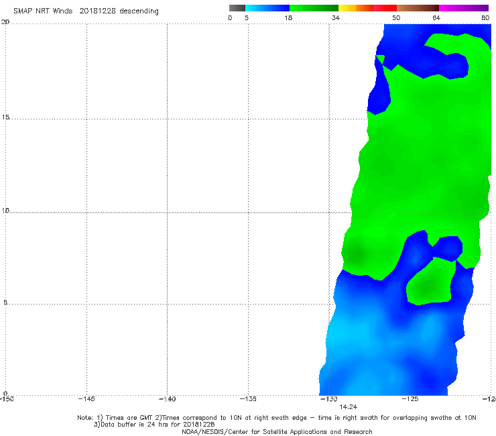Click the longitude label "-145"
This screenshot has width=496, height=436.
pos(86,399)
